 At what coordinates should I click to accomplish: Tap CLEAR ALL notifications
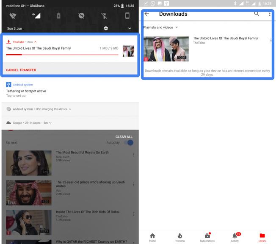(x=124, y=137)
